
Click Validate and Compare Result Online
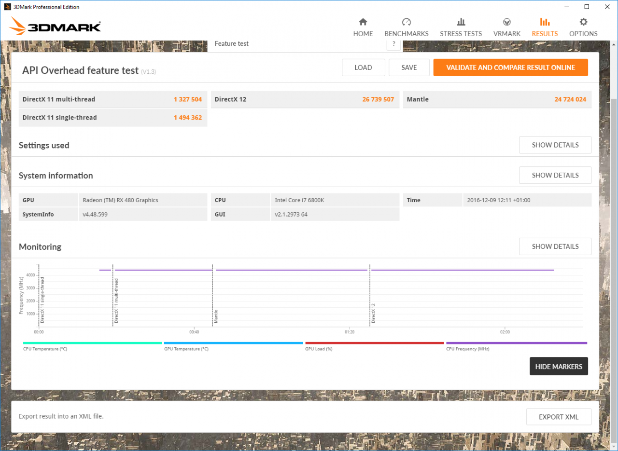[510, 68]
